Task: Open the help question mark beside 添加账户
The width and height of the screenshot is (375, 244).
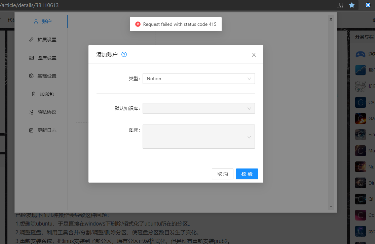Action: [x=124, y=54]
